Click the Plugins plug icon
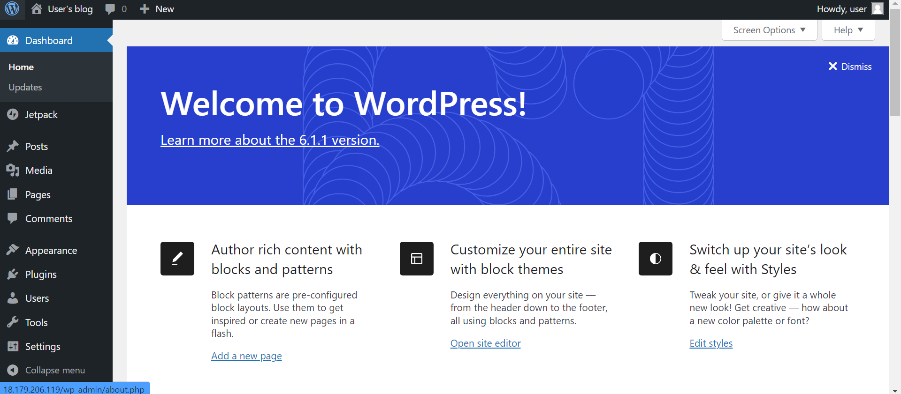The height and width of the screenshot is (394, 901). coord(13,274)
